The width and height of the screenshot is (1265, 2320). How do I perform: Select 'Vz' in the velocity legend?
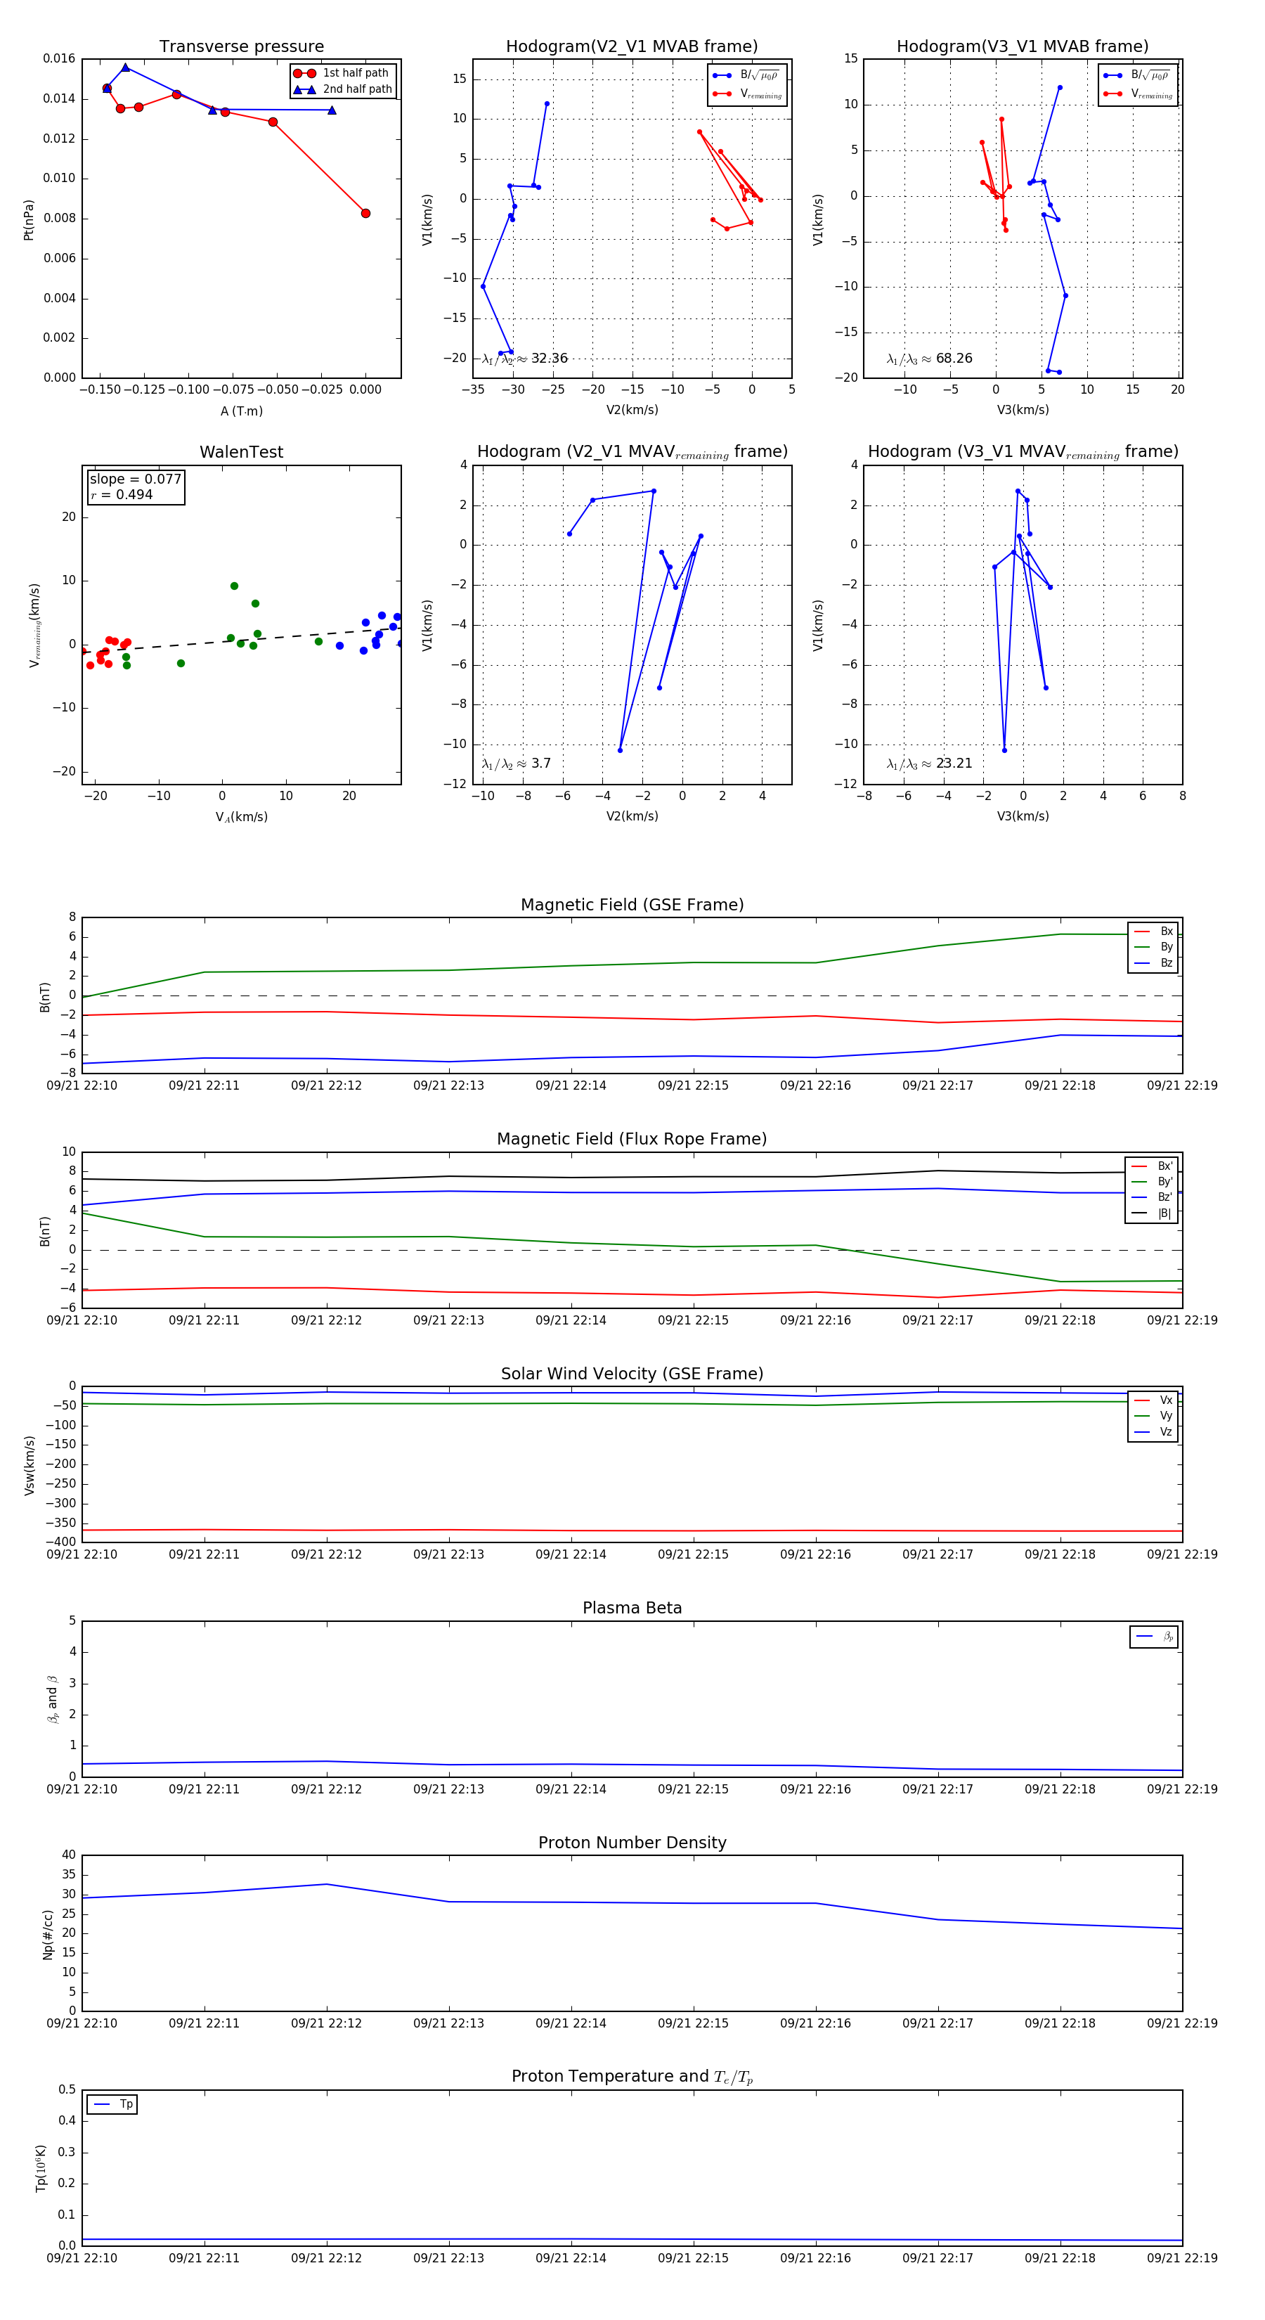point(1153,1432)
